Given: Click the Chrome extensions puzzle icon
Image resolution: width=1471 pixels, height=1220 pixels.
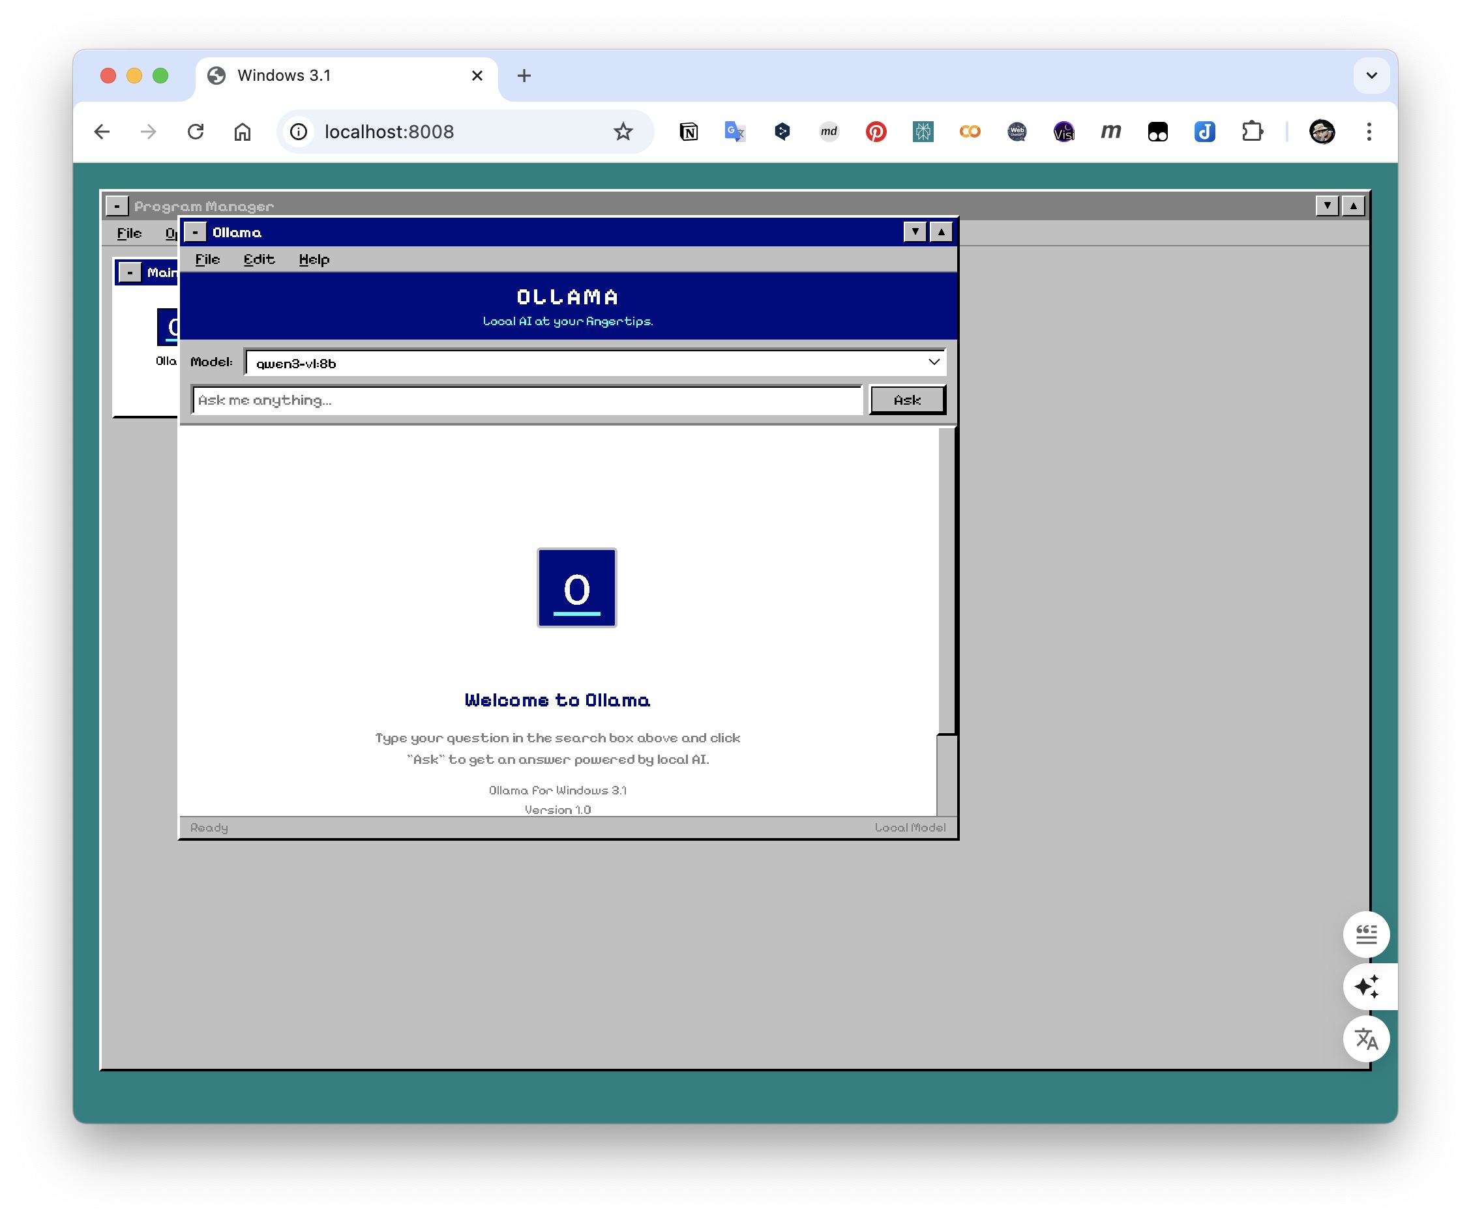Looking at the screenshot, I should click(1253, 132).
